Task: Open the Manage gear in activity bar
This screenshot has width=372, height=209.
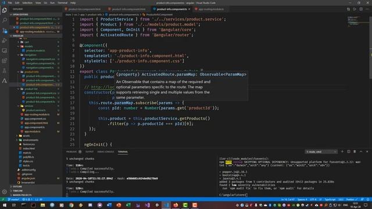Action: pyautogui.click(x=4, y=192)
